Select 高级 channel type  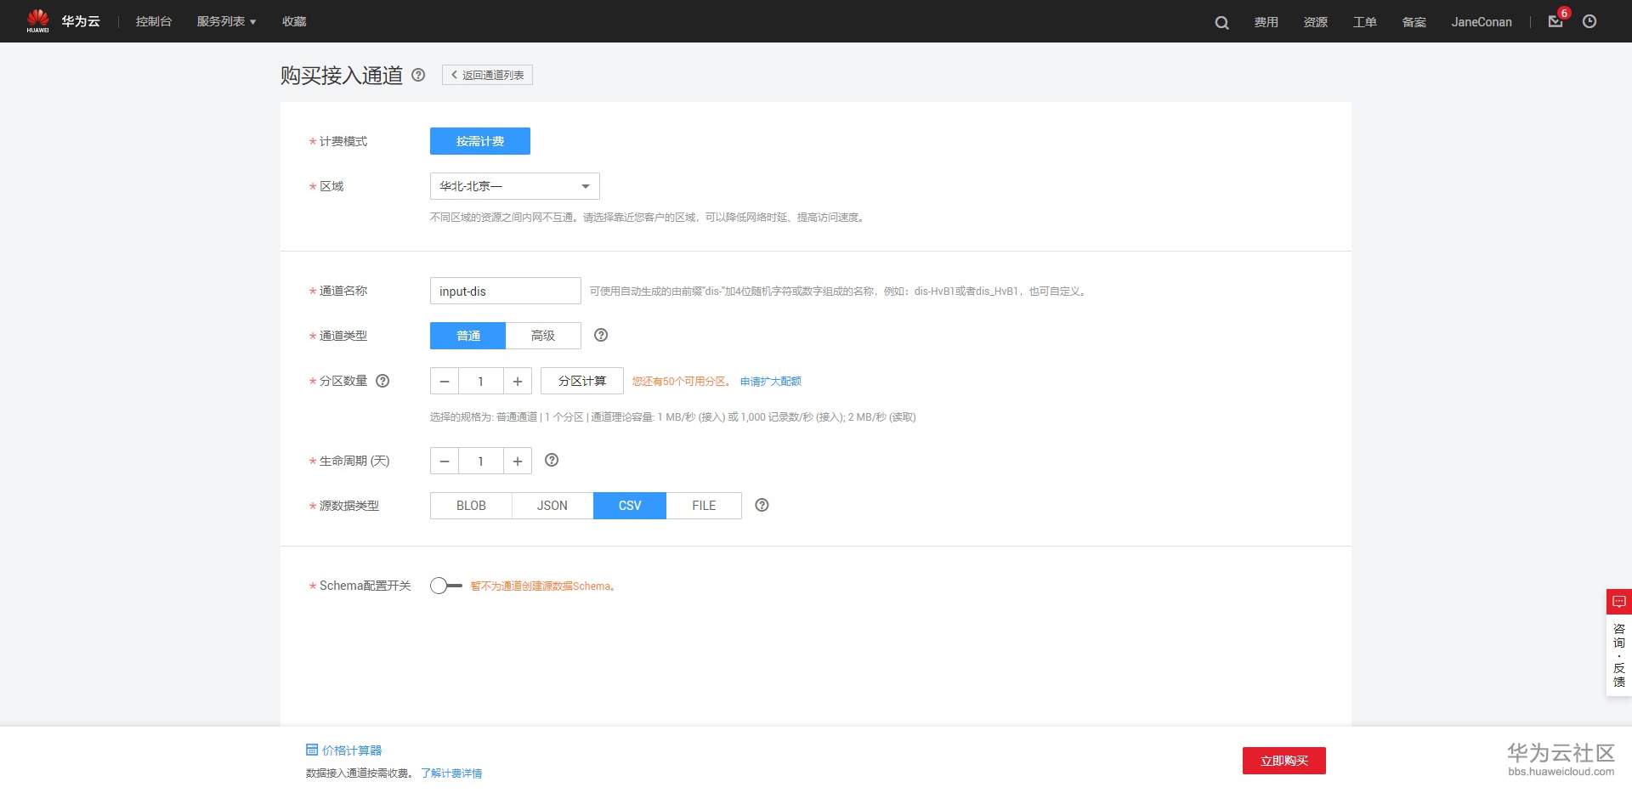543,336
